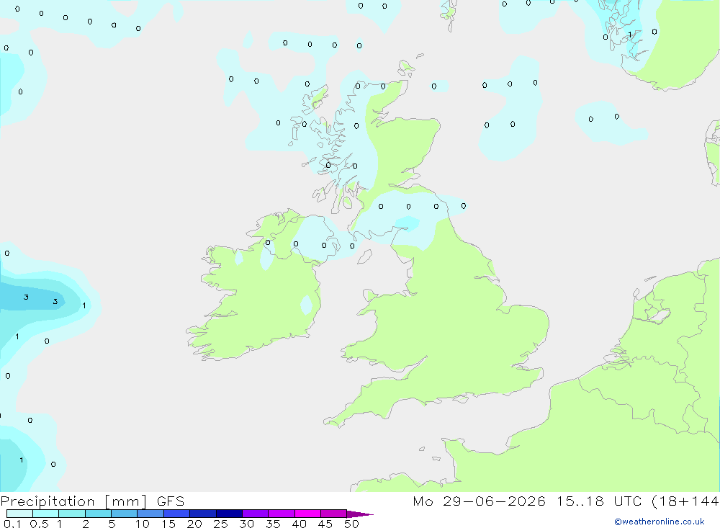Click the 20–25 mm dark blue swatch

pyautogui.click(x=203, y=514)
